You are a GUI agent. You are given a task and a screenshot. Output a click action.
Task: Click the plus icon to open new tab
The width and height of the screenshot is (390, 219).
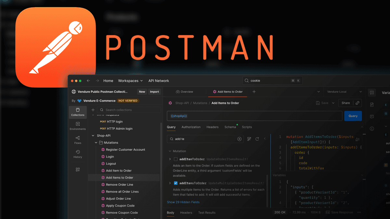[254, 92]
